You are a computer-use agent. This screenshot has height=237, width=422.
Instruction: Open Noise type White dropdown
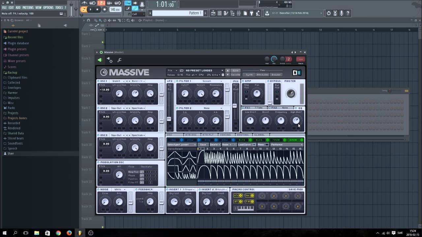click(x=120, y=190)
